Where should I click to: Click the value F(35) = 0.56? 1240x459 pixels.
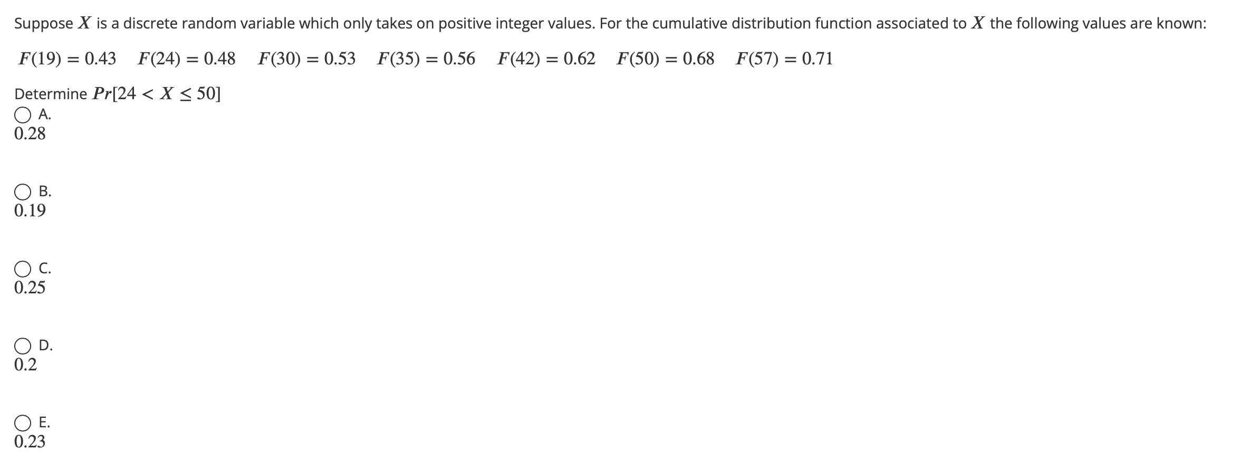tap(425, 59)
